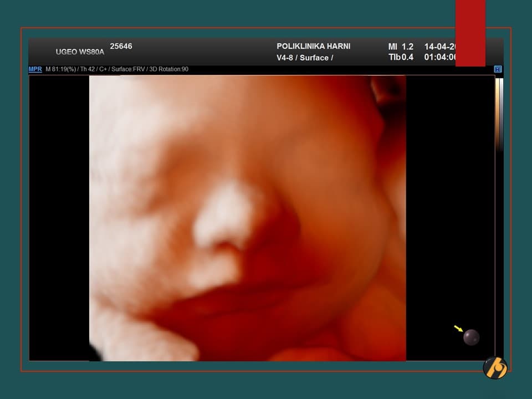Click the M 81:19(%) mix parameter

coord(61,69)
